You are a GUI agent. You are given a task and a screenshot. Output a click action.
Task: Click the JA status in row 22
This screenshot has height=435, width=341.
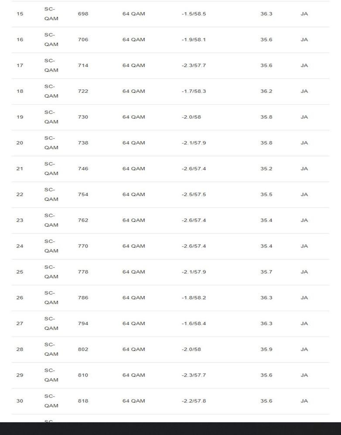tap(304, 194)
